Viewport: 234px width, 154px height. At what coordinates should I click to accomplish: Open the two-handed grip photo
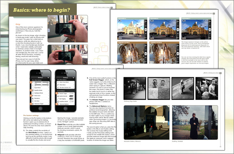pyautogui.click(x=68, y=55)
